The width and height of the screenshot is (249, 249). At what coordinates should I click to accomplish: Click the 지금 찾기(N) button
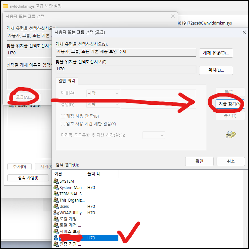(x=230, y=104)
